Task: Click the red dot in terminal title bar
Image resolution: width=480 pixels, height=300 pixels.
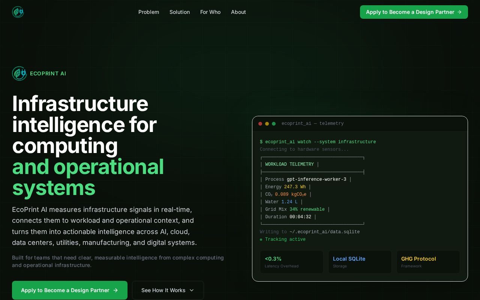Action: click(x=260, y=124)
